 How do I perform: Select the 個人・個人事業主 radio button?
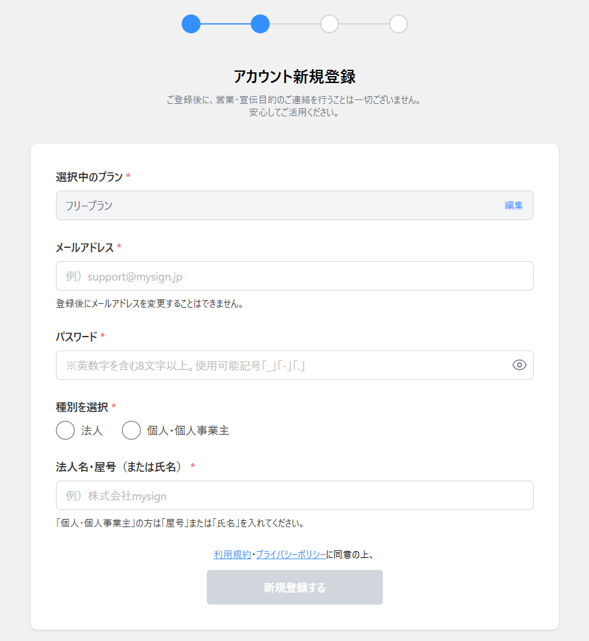pyautogui.click(x=131, y=430)
